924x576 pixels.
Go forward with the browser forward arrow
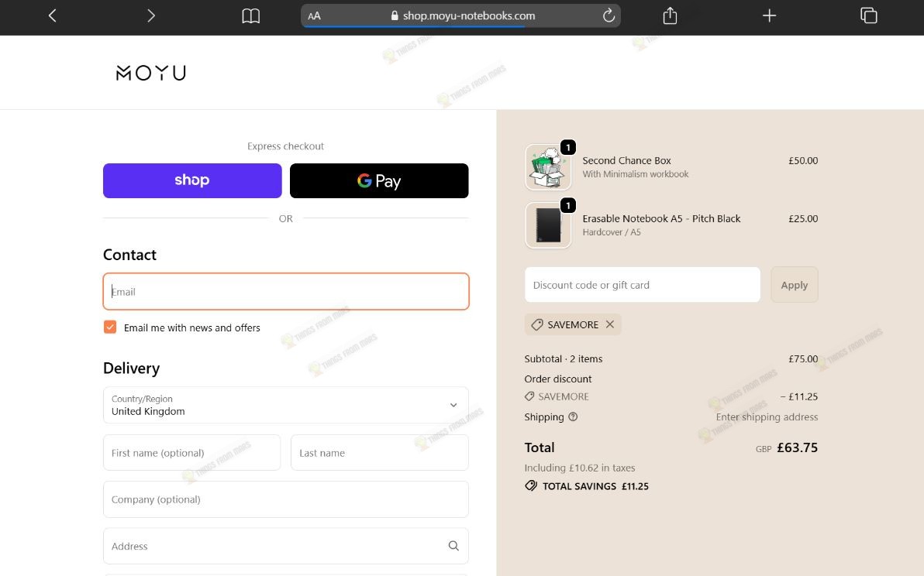[x=151, y=15]
